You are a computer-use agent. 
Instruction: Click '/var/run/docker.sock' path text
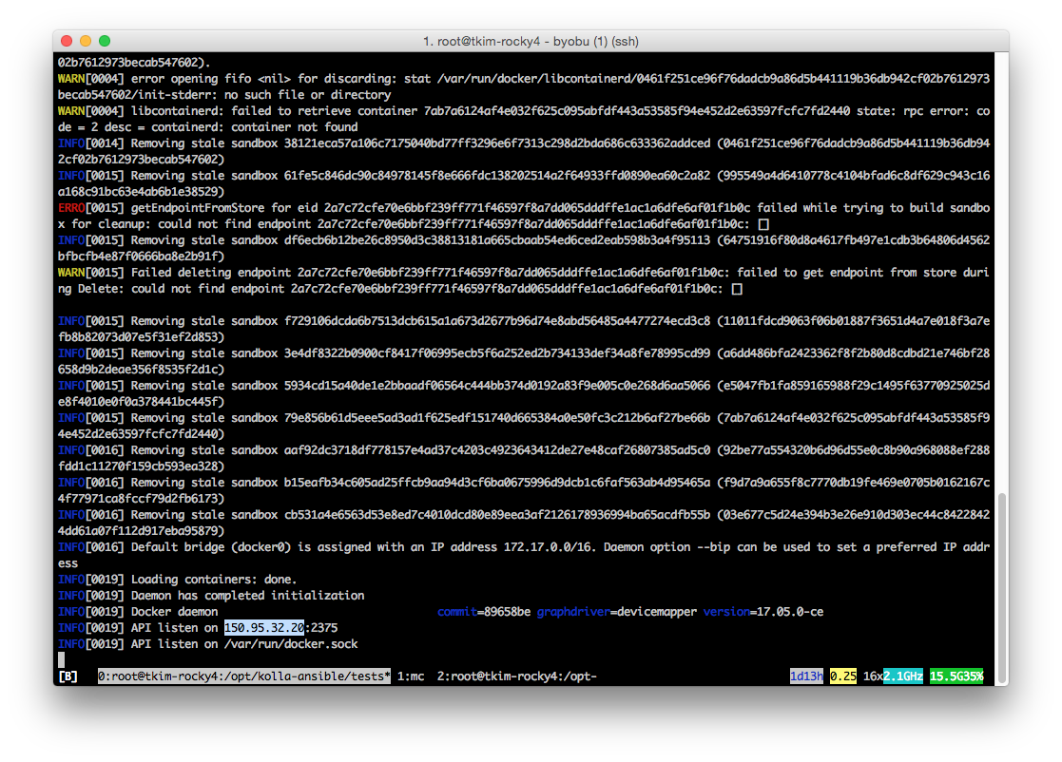click(291, 644)
